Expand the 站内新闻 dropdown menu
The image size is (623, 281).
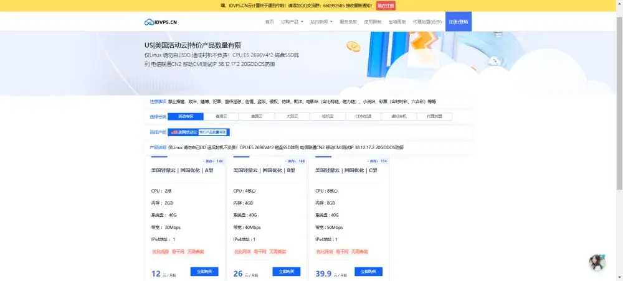(321, 22)
